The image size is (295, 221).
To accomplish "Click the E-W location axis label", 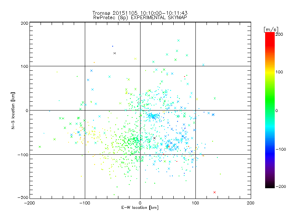I will coord(140,207).
